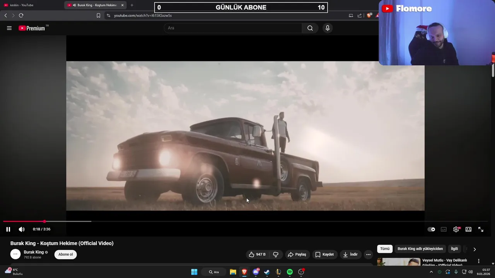
Task: Open player settings gear icon
Action: [x=456, y=229]
